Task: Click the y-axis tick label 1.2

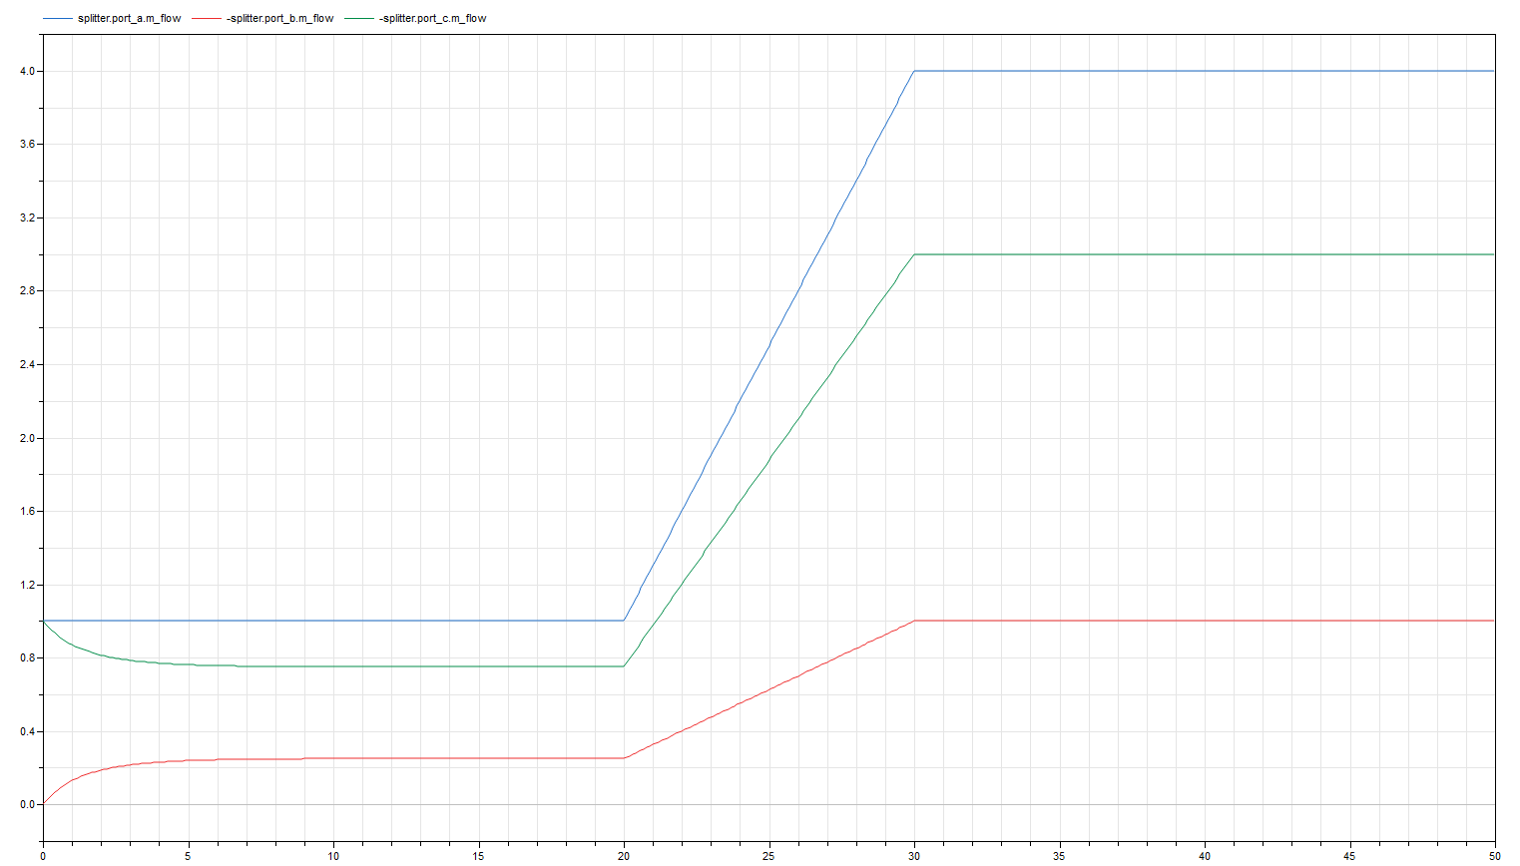Action: [27, 585]
